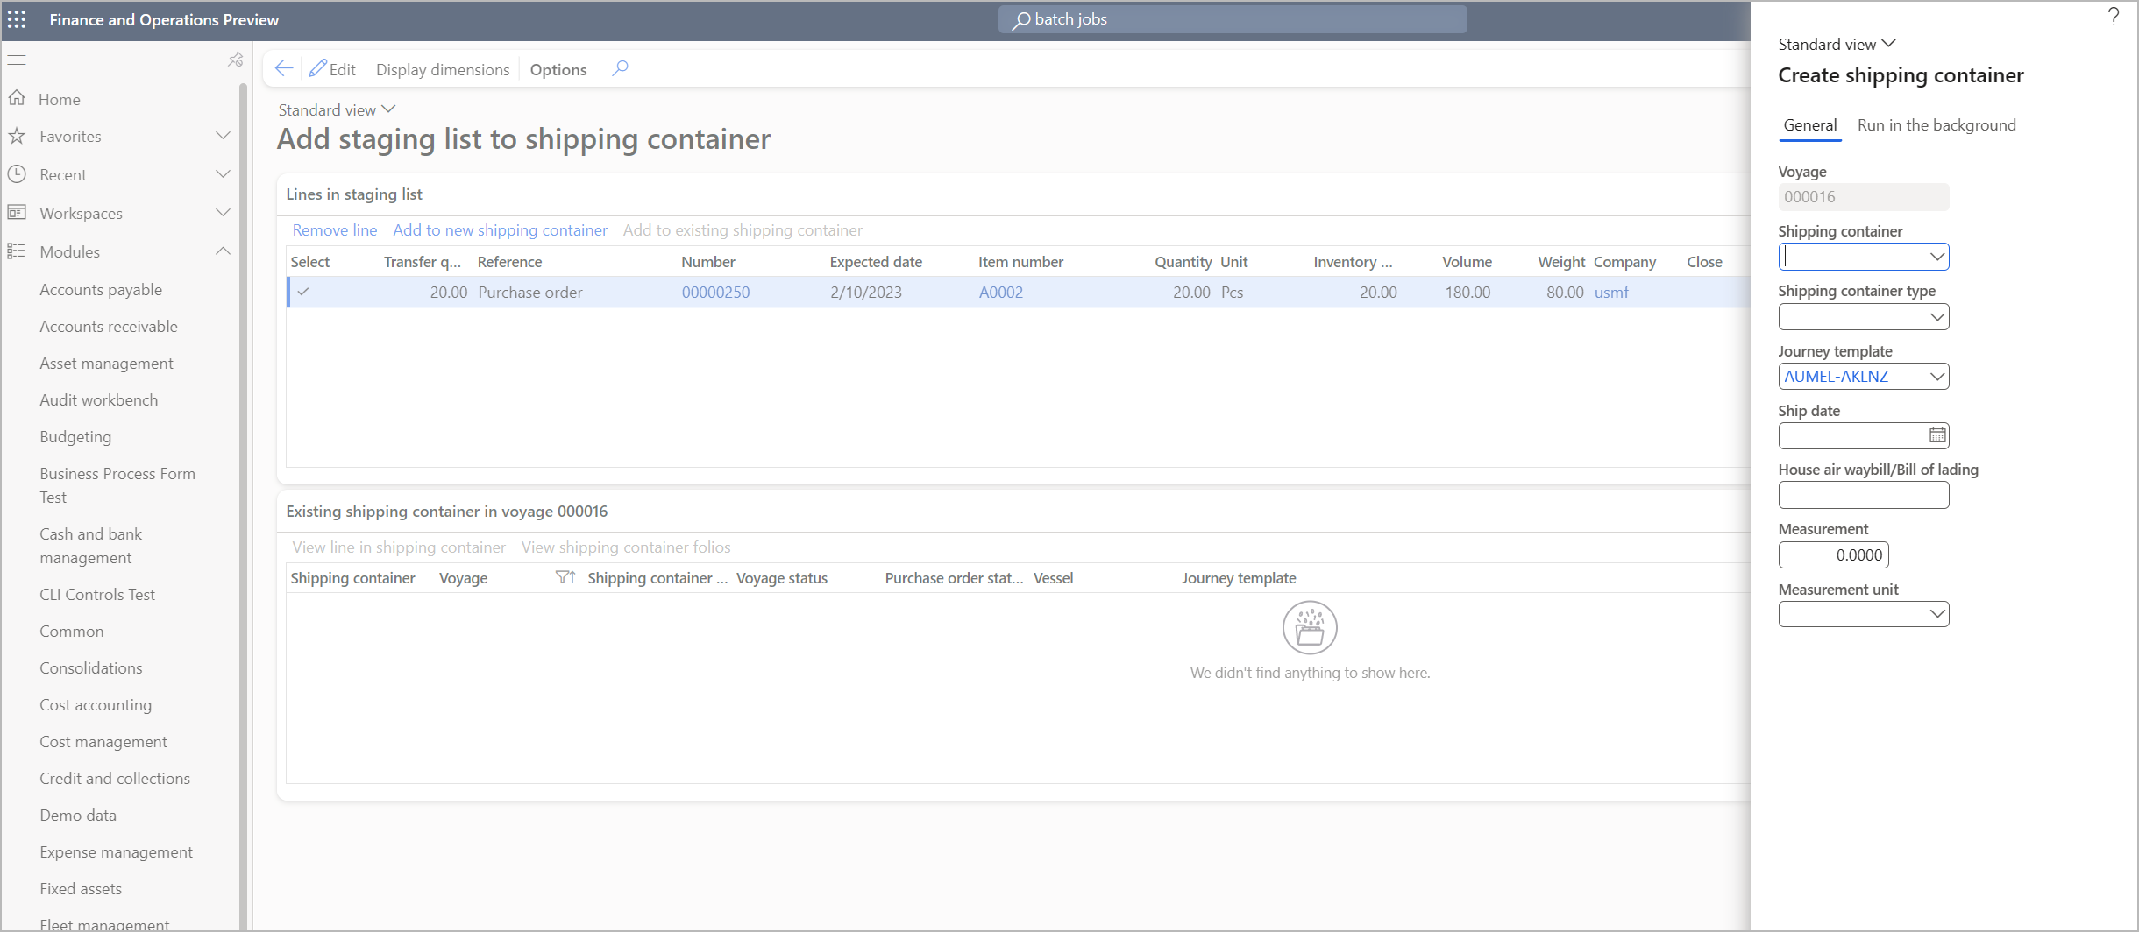Click the back arrow in action pane
Screen dimensions: 2139x932
click(x=283, y=67)
